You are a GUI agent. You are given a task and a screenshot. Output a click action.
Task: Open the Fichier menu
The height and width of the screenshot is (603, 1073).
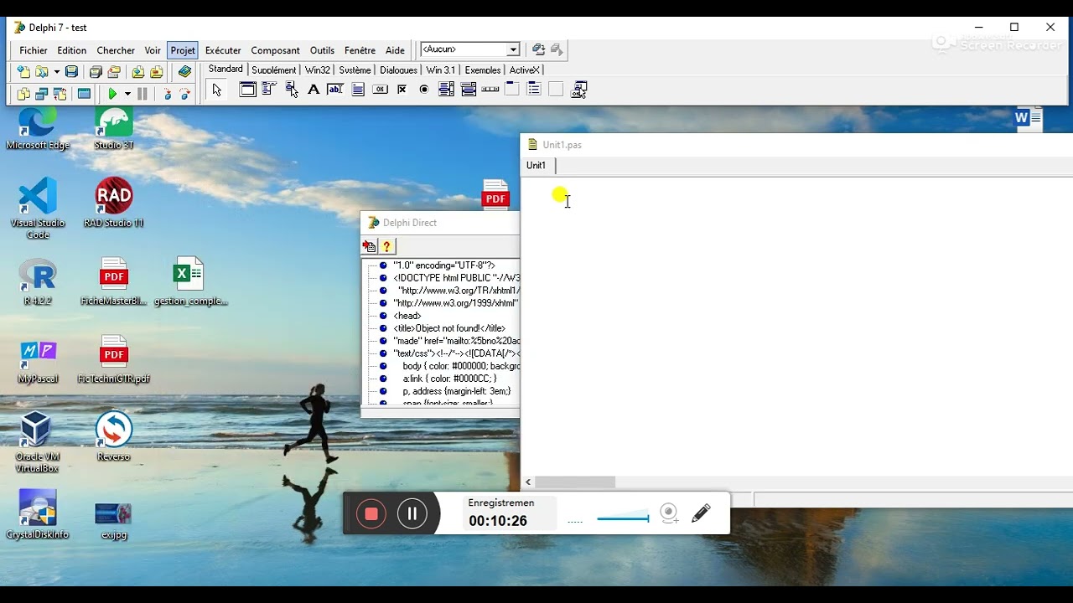(x=34, y=50)
